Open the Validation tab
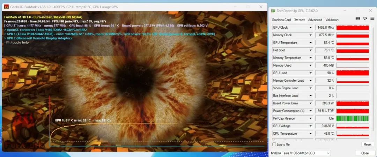Screen dimensions: 377x157 click(x=332, y=20)
